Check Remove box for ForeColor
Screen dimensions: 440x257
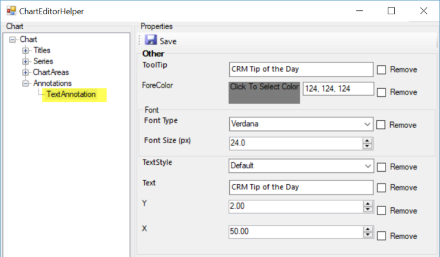click(x=382, y=92)
